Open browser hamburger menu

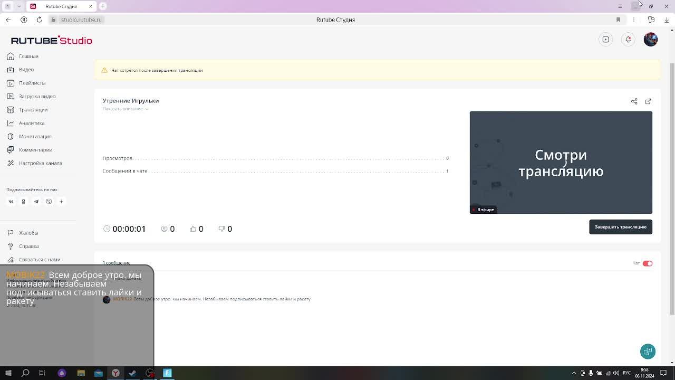click(620, 6)
